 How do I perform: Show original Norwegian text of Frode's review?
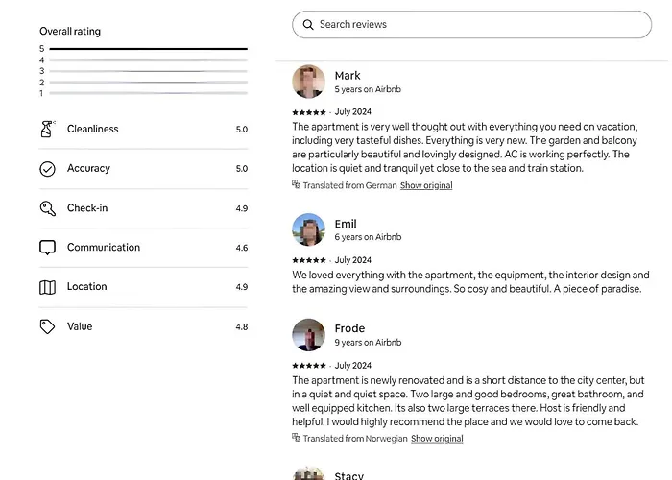[x=437, y=439]
